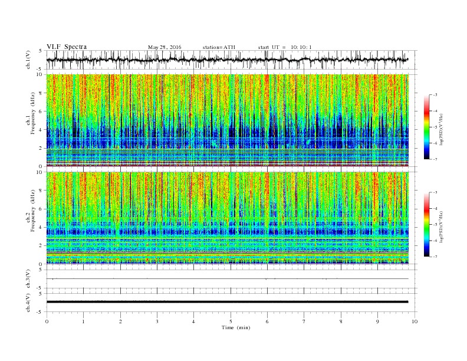Screen dimensions: 467x361
Task: Click the "Time (min)" x-axis label
Action: (236, 327)
